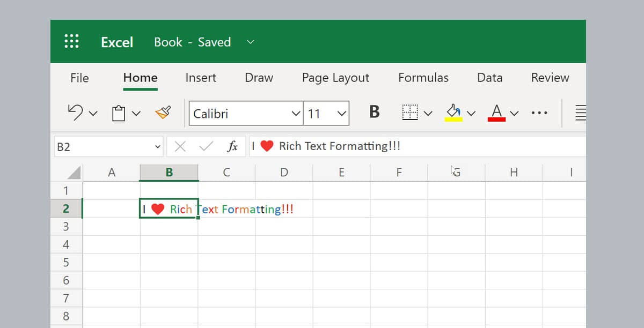Screen dimensions: 644x328
Task: Click the Paste clipboard icon
Action: click(119, 113)
